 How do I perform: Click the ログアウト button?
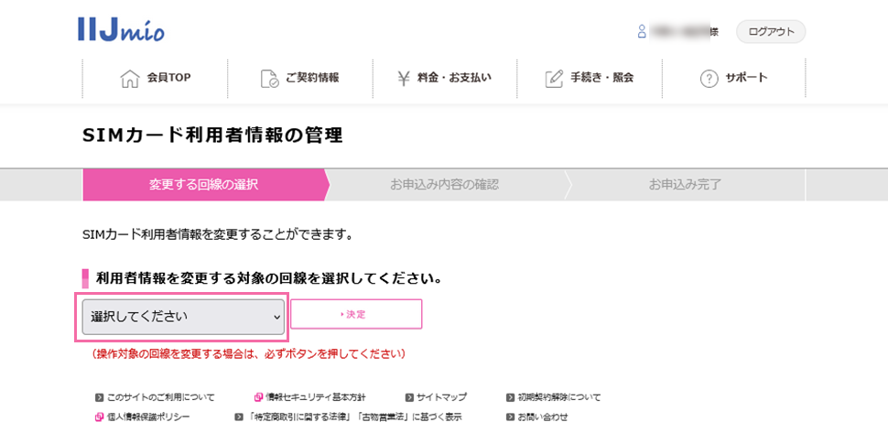point(770,32)
